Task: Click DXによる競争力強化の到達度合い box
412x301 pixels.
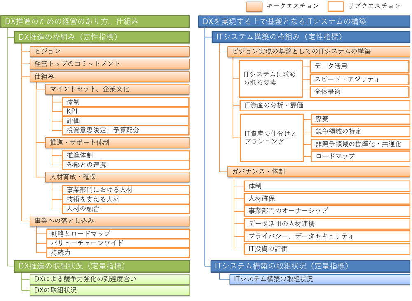Action: point(110,279)
